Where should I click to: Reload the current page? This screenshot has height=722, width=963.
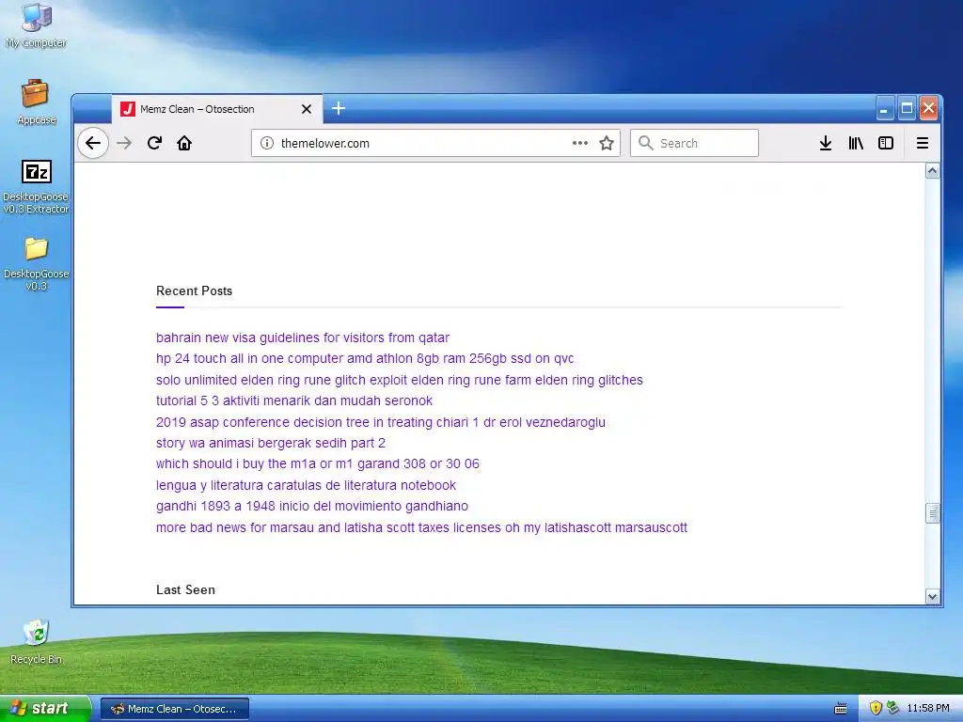154,143
